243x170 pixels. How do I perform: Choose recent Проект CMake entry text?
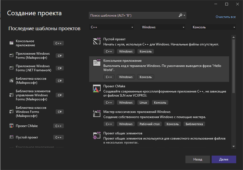27,126
